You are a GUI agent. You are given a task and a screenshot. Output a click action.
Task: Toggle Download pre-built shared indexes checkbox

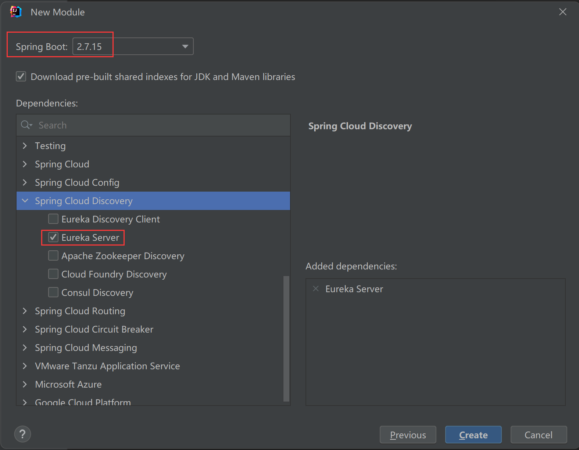point(21,76)
